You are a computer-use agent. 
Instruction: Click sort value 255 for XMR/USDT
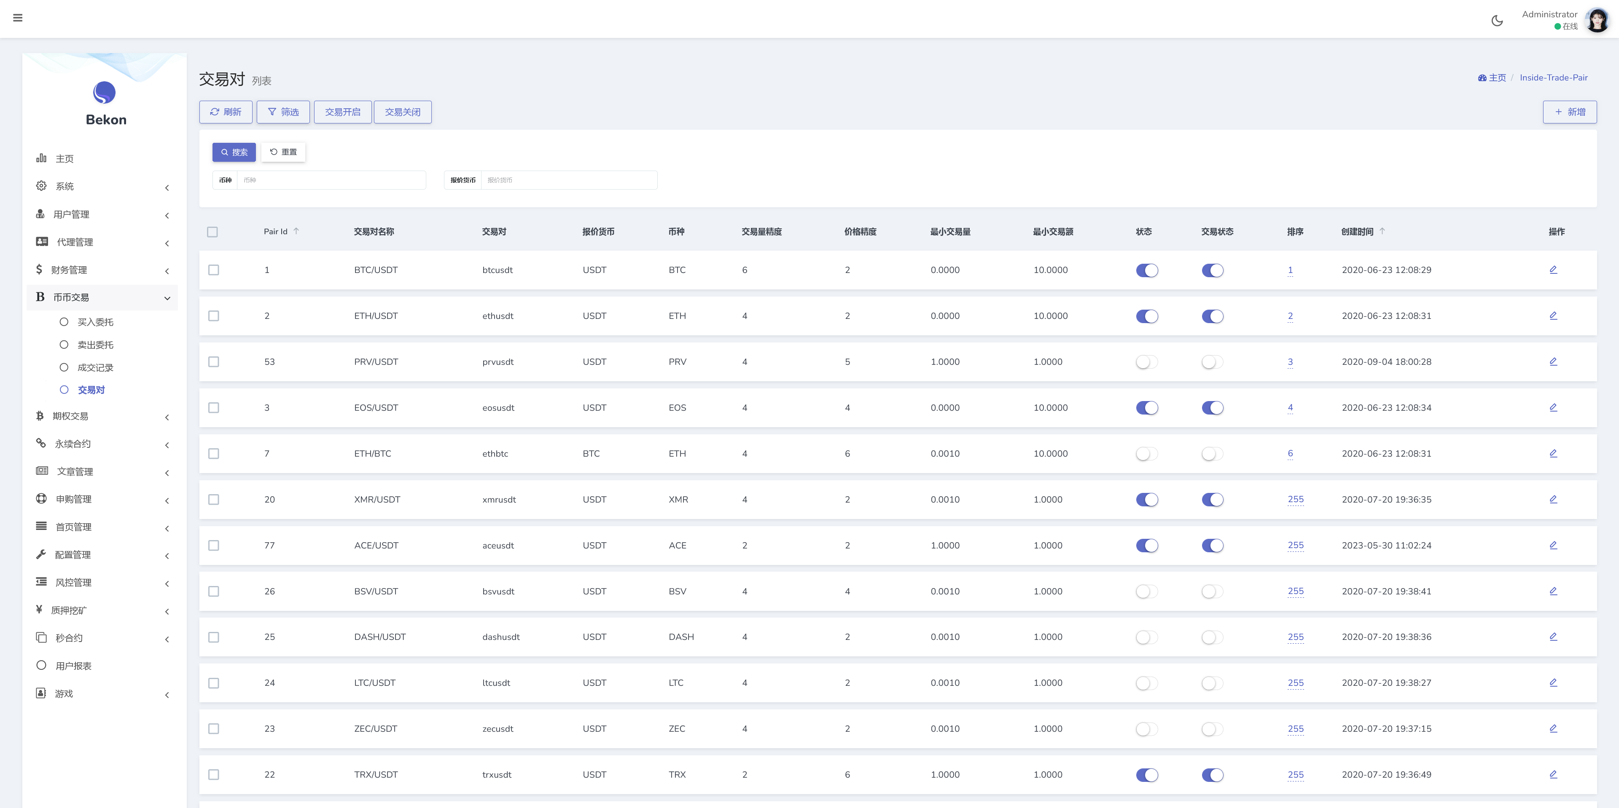pyautogui.click(x=1295, y=499)
